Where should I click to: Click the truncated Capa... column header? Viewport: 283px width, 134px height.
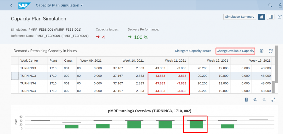coord(69,61)
